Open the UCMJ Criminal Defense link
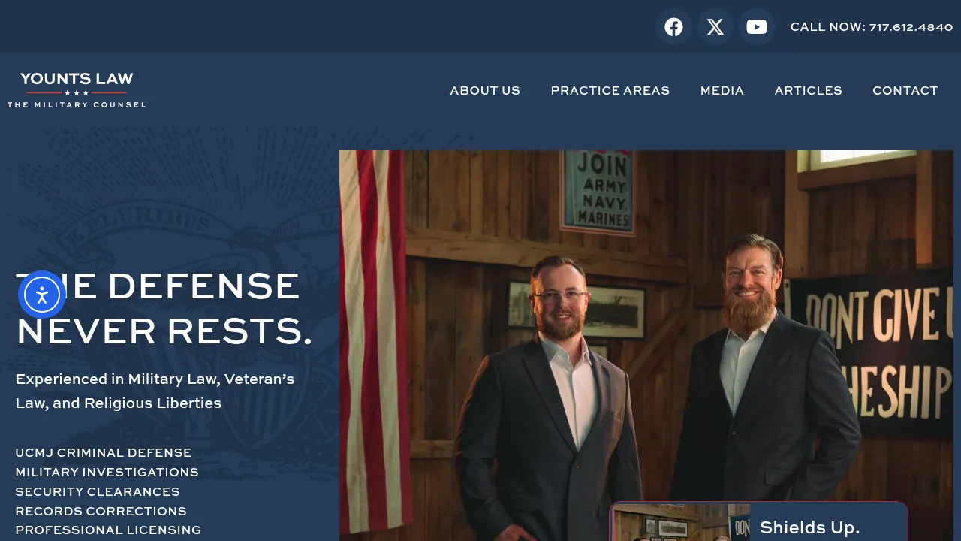The image size is (961, 541). coord(104,452)
